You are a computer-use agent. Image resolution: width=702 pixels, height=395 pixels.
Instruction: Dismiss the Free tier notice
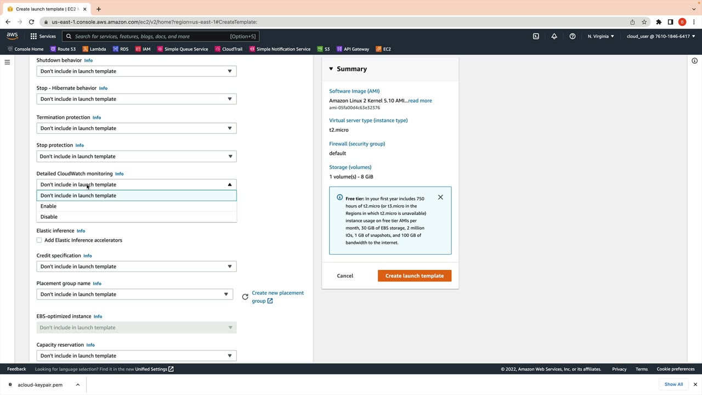point(440,197)
